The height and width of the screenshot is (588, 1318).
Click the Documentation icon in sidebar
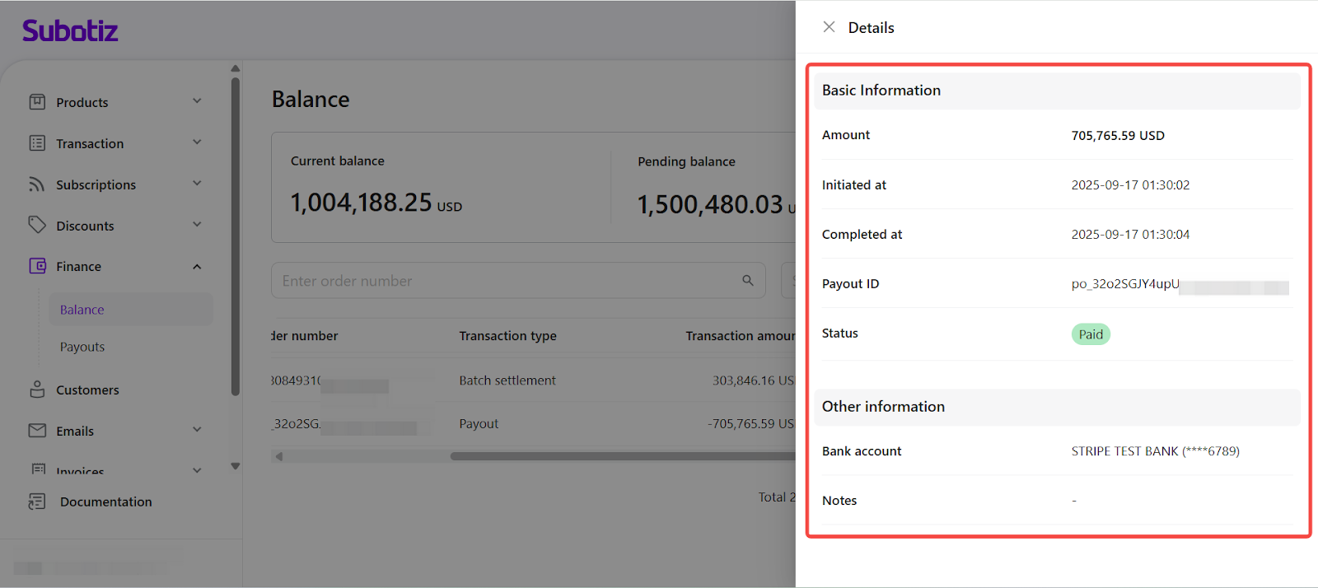37,502
